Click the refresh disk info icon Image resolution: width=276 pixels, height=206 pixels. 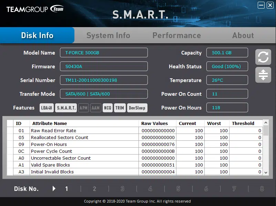263,57
